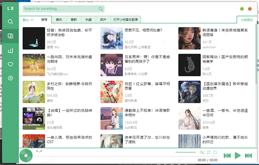Go back to the previous track
This screenshot has width=259, height=165.
(227, 156)
